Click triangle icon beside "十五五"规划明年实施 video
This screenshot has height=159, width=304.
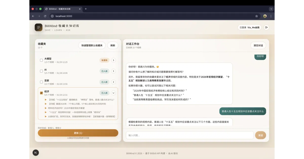coord(46,112)
